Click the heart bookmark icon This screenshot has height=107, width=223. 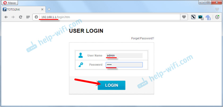[x=184, y=17]
